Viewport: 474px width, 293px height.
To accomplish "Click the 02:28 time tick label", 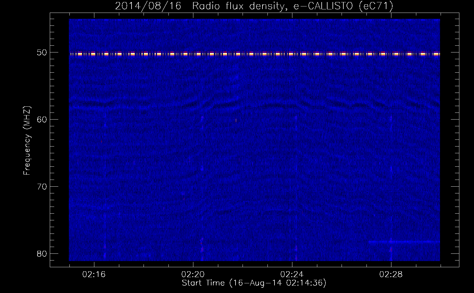I will 391,275.
